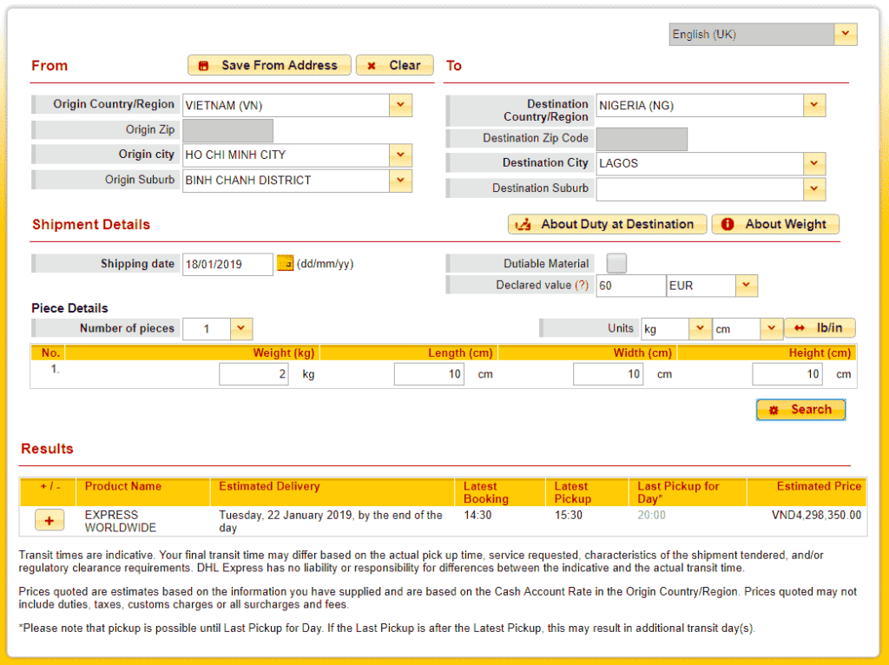Switch units with lb/in button
889x665 pixels.
(x=820, y=327)
